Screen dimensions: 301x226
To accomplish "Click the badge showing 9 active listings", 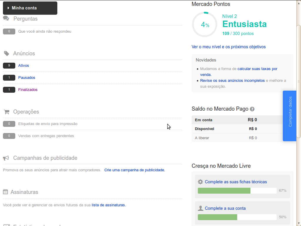I will (x=9, y=66).
